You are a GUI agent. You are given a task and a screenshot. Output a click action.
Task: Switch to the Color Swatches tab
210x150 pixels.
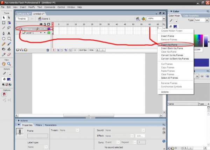pos(191,16)
